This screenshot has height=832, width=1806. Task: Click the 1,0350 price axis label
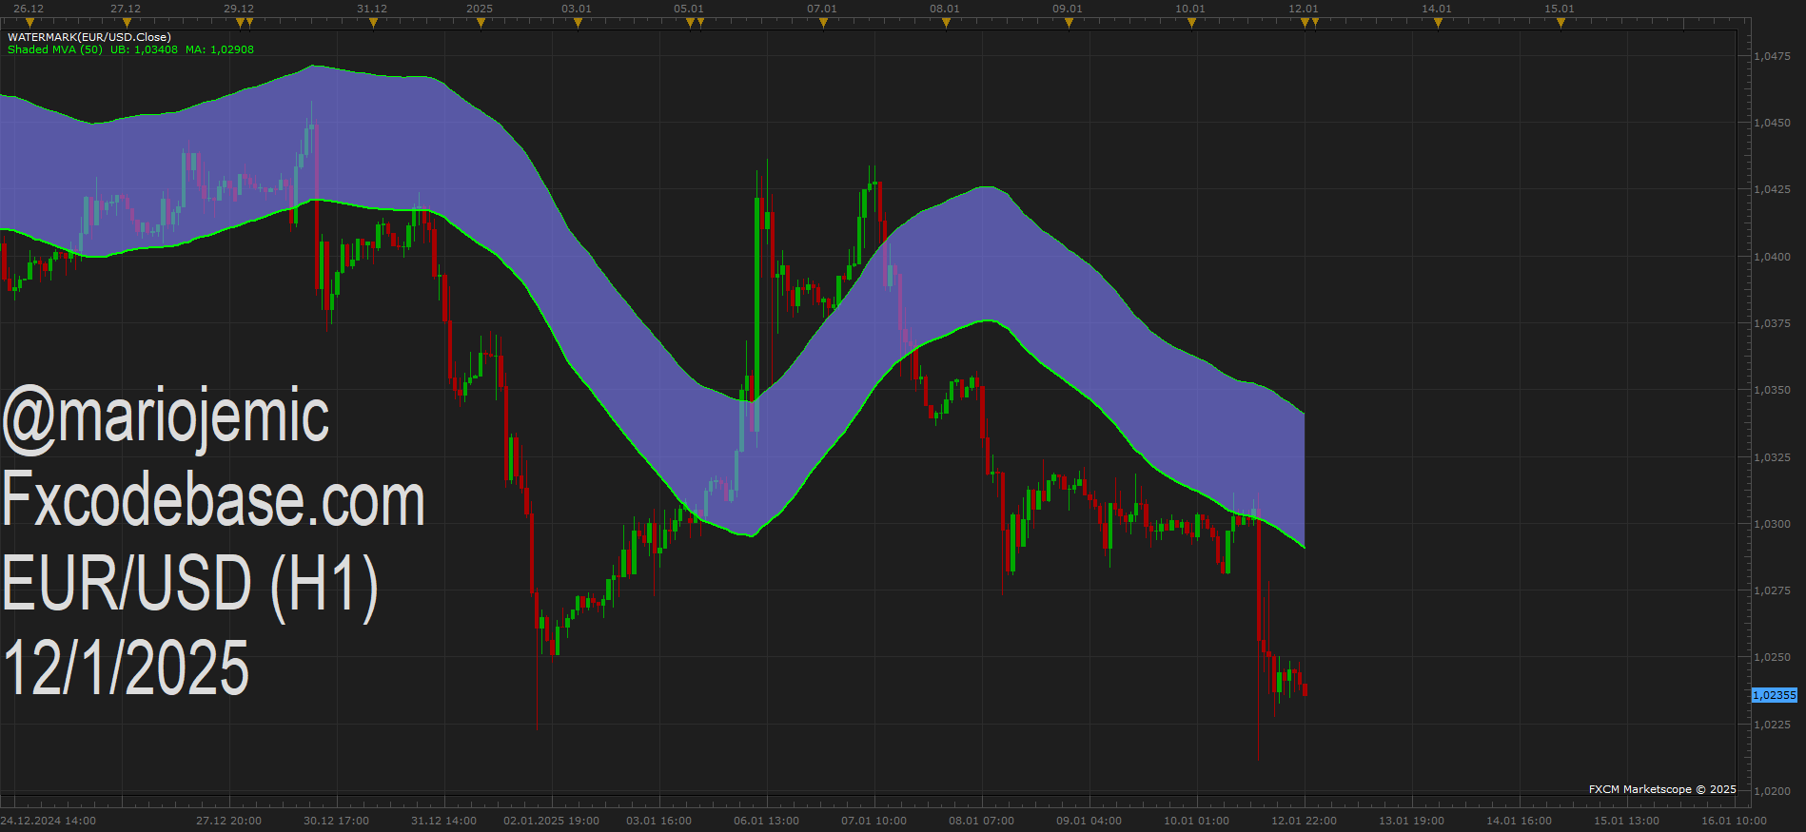pos(1772,390)
